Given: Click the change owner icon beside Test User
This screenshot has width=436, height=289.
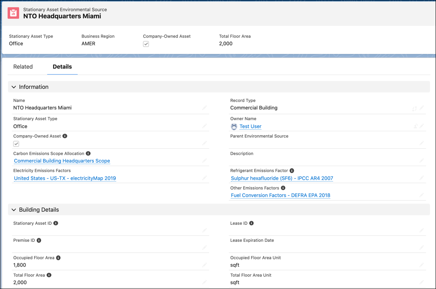Looking at the screenshot, I should click(x=415, y=126).
